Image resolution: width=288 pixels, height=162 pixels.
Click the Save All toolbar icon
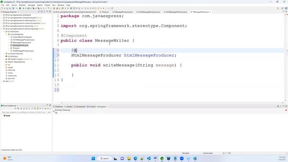(x=10, y=8)
